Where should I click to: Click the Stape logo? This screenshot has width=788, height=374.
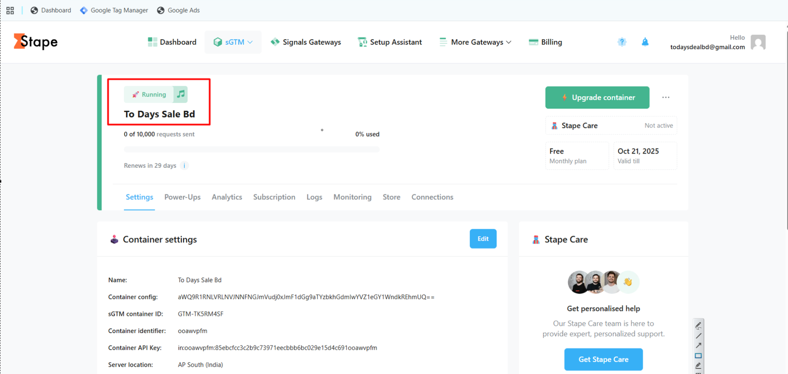pos(35,42)
